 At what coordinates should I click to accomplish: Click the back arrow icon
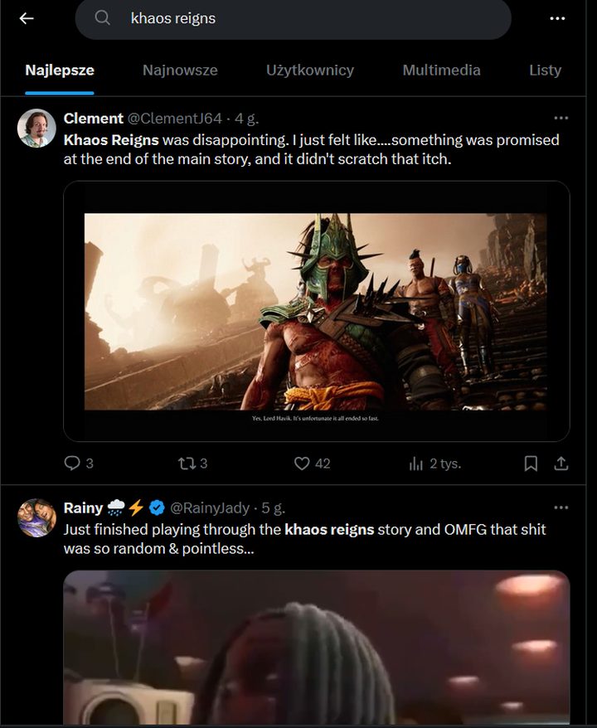[x=27, y=18]
